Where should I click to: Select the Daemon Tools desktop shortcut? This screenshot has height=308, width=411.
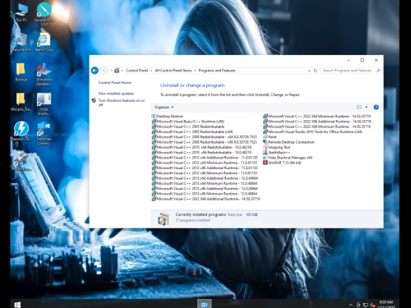pyautogui.click(x=21, y=131)
